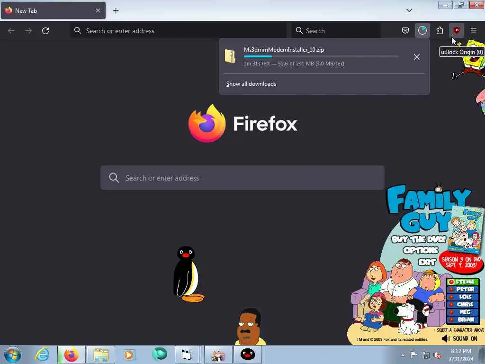This screenshot has width=485, height=364.
Task: Open a new tab with plus button
Action: pyautogui.click(x=116, y=11)
